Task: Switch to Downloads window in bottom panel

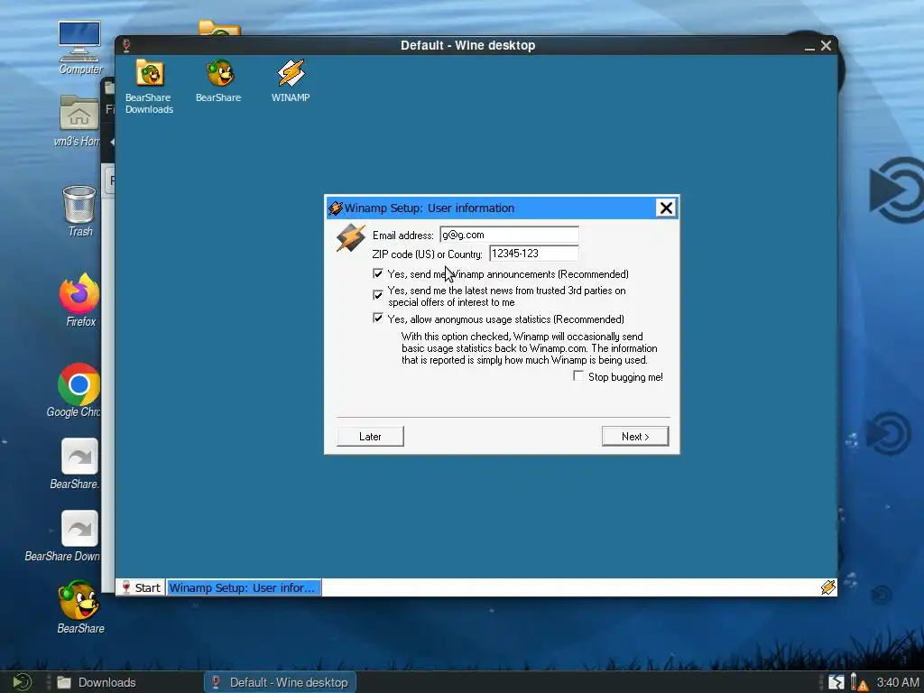Action: point(97,682)
